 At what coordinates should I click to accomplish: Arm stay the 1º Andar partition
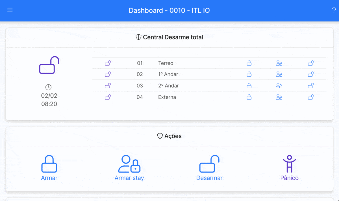pos(279,74)
